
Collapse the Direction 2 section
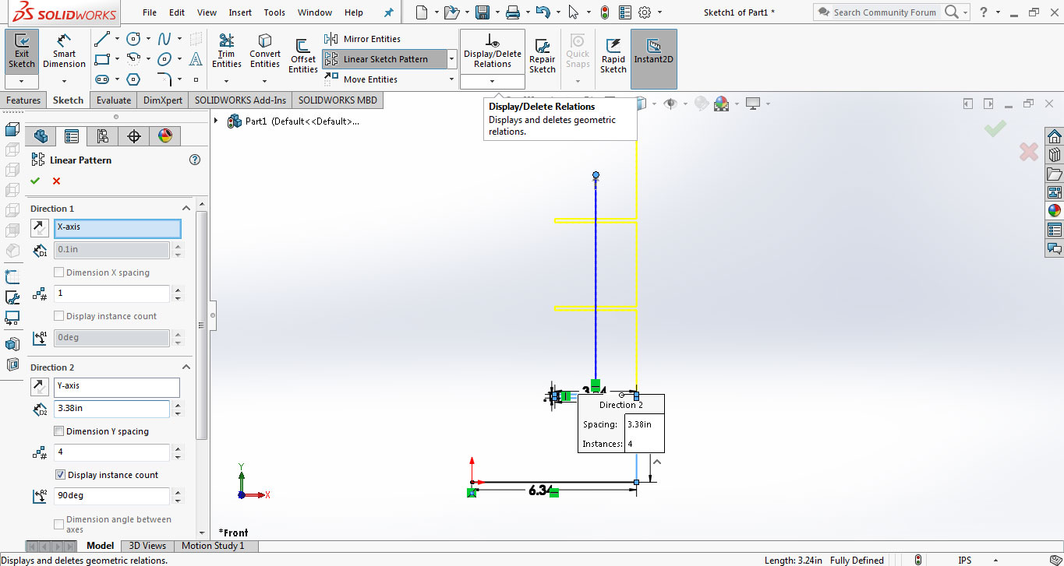[x=186, y=367]
